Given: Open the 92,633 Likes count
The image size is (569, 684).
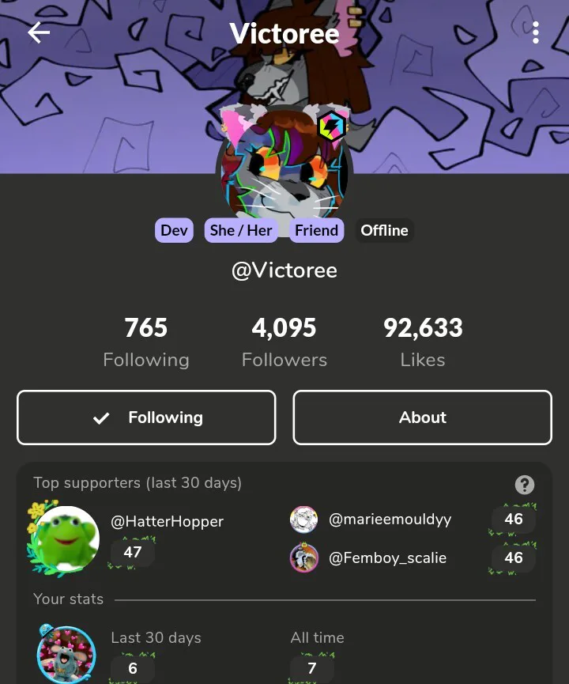Looking at the screenshot, I should click(x=423, y=342).
